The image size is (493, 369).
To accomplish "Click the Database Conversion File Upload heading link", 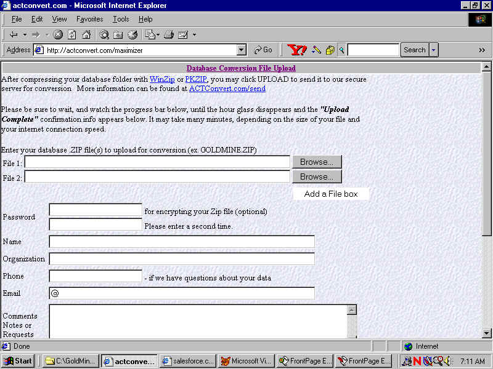I will pyautogui.click(x=241, y=68).
